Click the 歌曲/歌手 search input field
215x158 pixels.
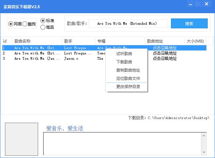[128, 23]
